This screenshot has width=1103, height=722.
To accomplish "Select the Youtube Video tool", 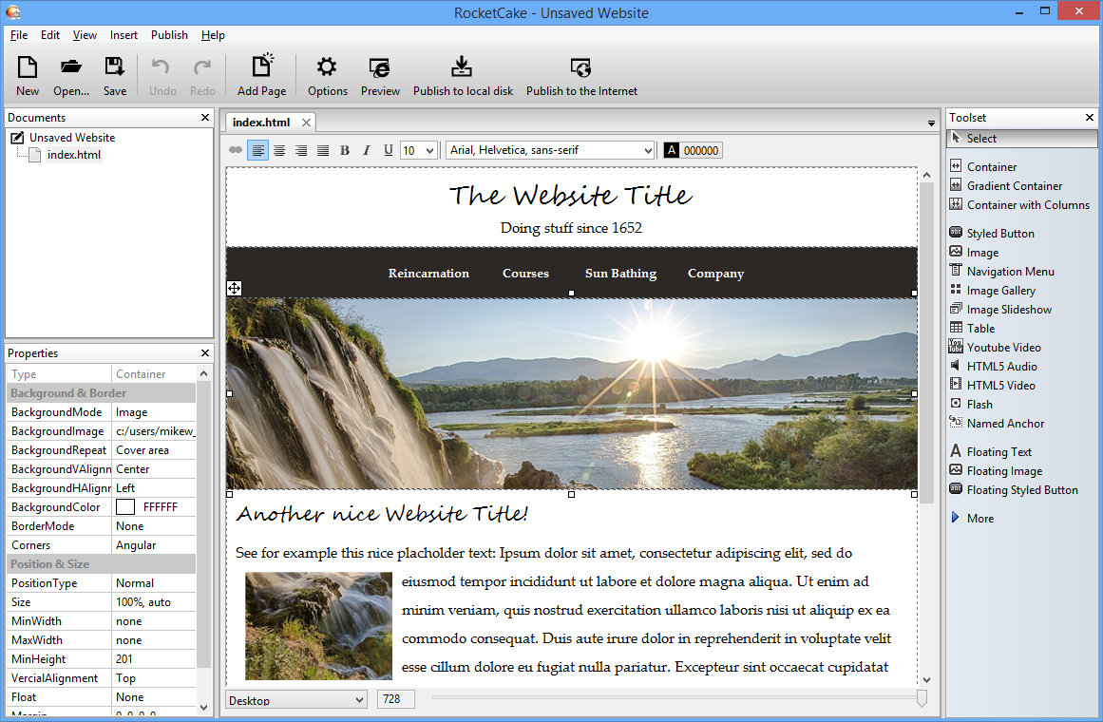I will pos(1003,348).
